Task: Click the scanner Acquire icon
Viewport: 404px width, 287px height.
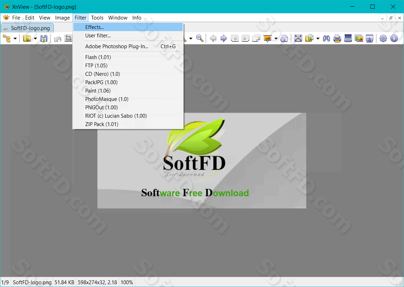Action: coord(348,38)
